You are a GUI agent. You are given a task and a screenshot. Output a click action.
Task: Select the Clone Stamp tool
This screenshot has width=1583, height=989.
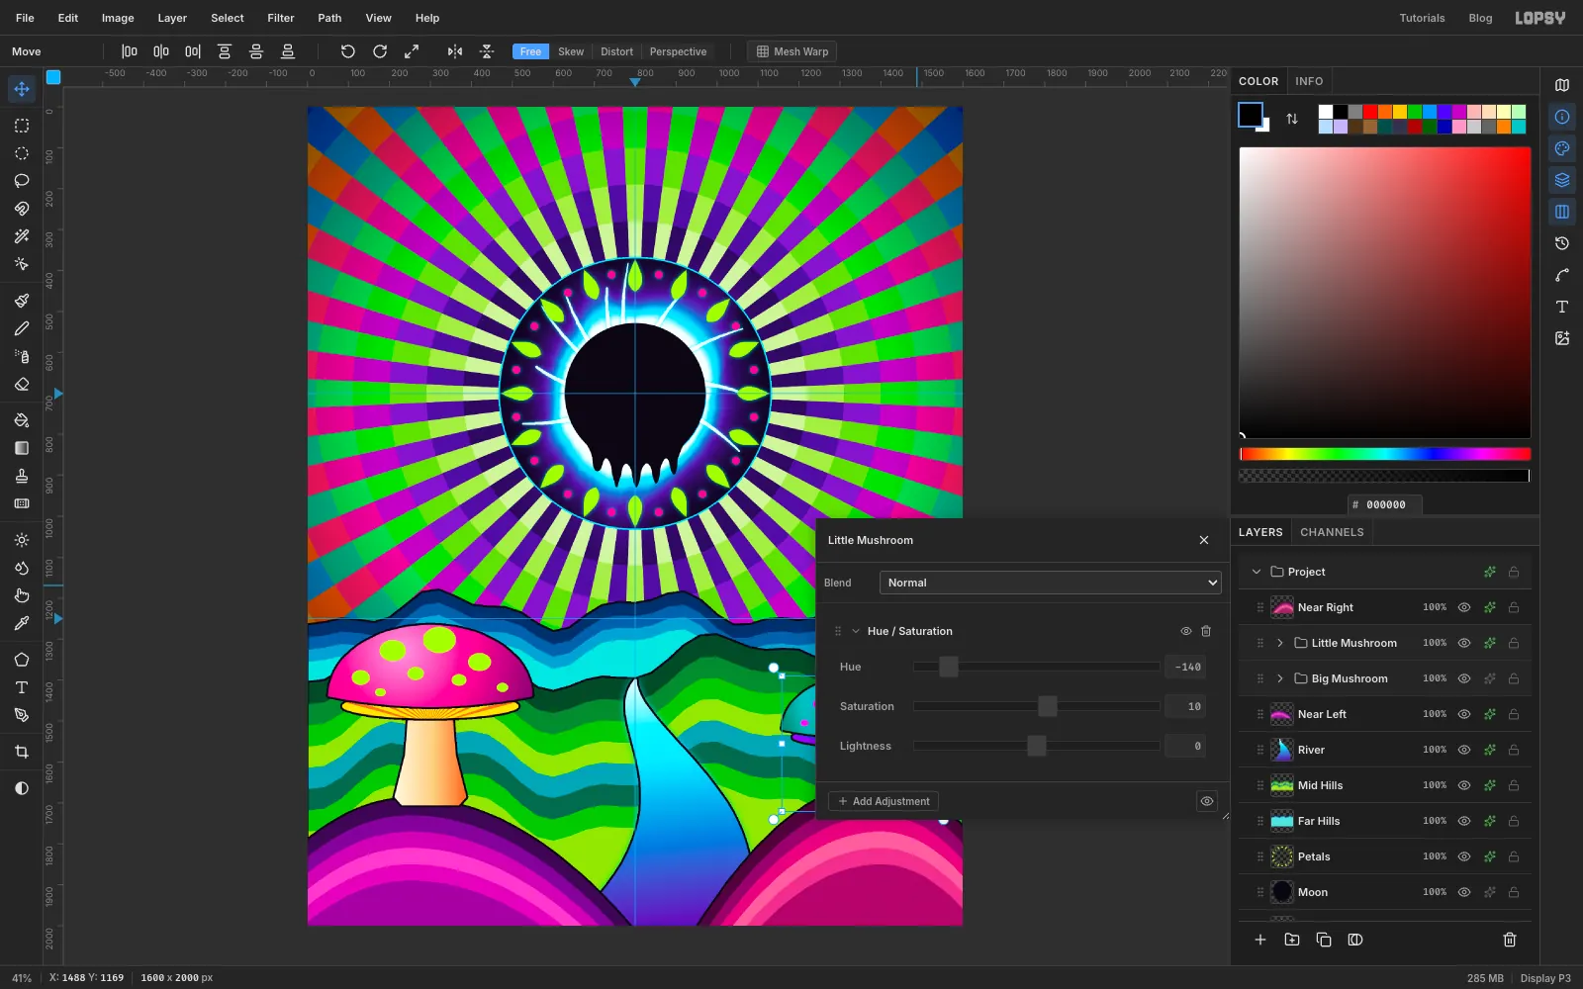[x=22, y=476]
